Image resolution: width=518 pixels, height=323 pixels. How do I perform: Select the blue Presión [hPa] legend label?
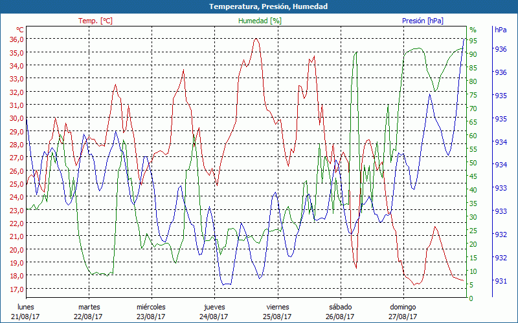click(x=422, y=21)
